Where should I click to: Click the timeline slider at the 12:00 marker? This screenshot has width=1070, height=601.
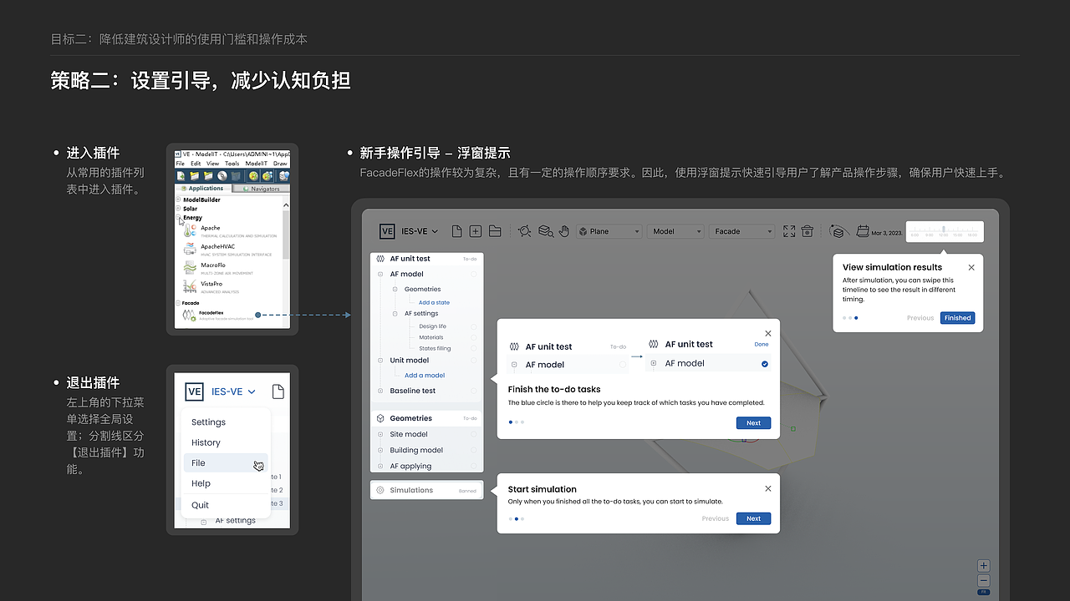pyautogui.click(x=943, y=230)
